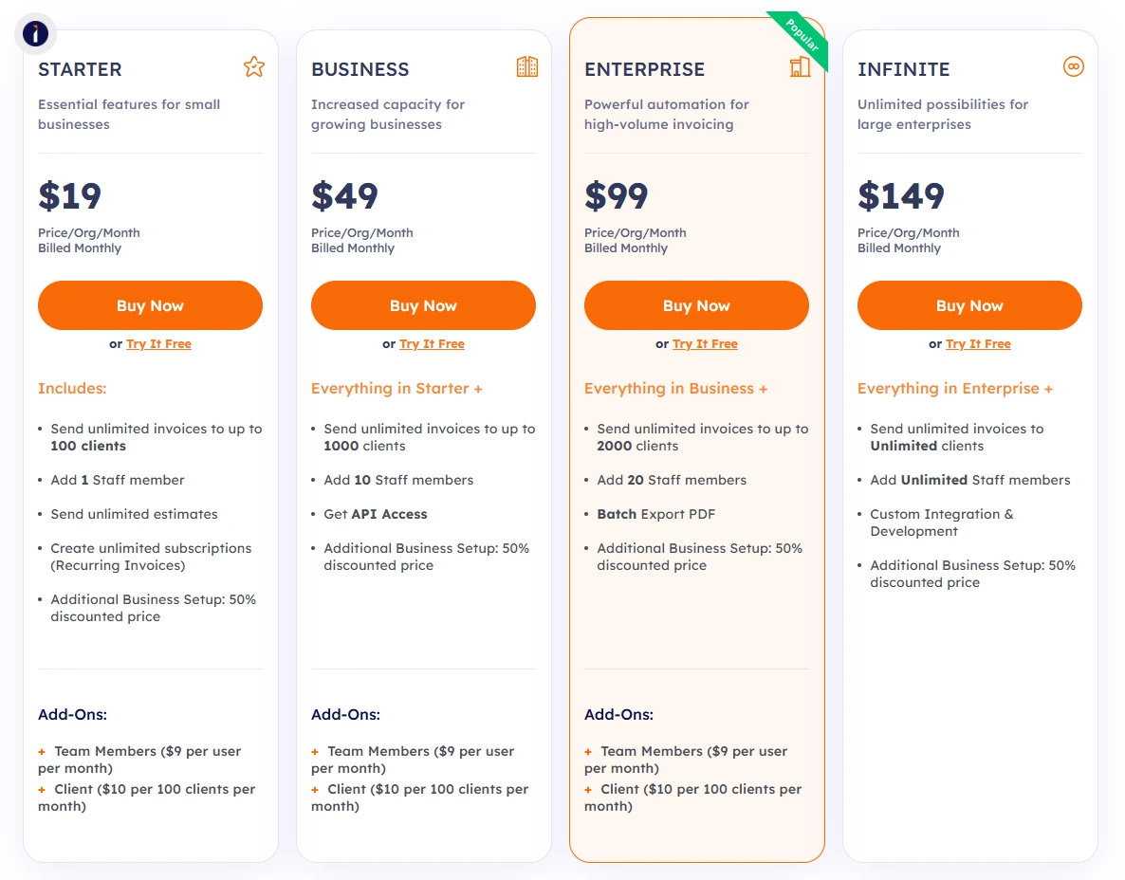Click the Enterprise plan office icon
This screenshot has height=880, width=1125.
[800, 66]
